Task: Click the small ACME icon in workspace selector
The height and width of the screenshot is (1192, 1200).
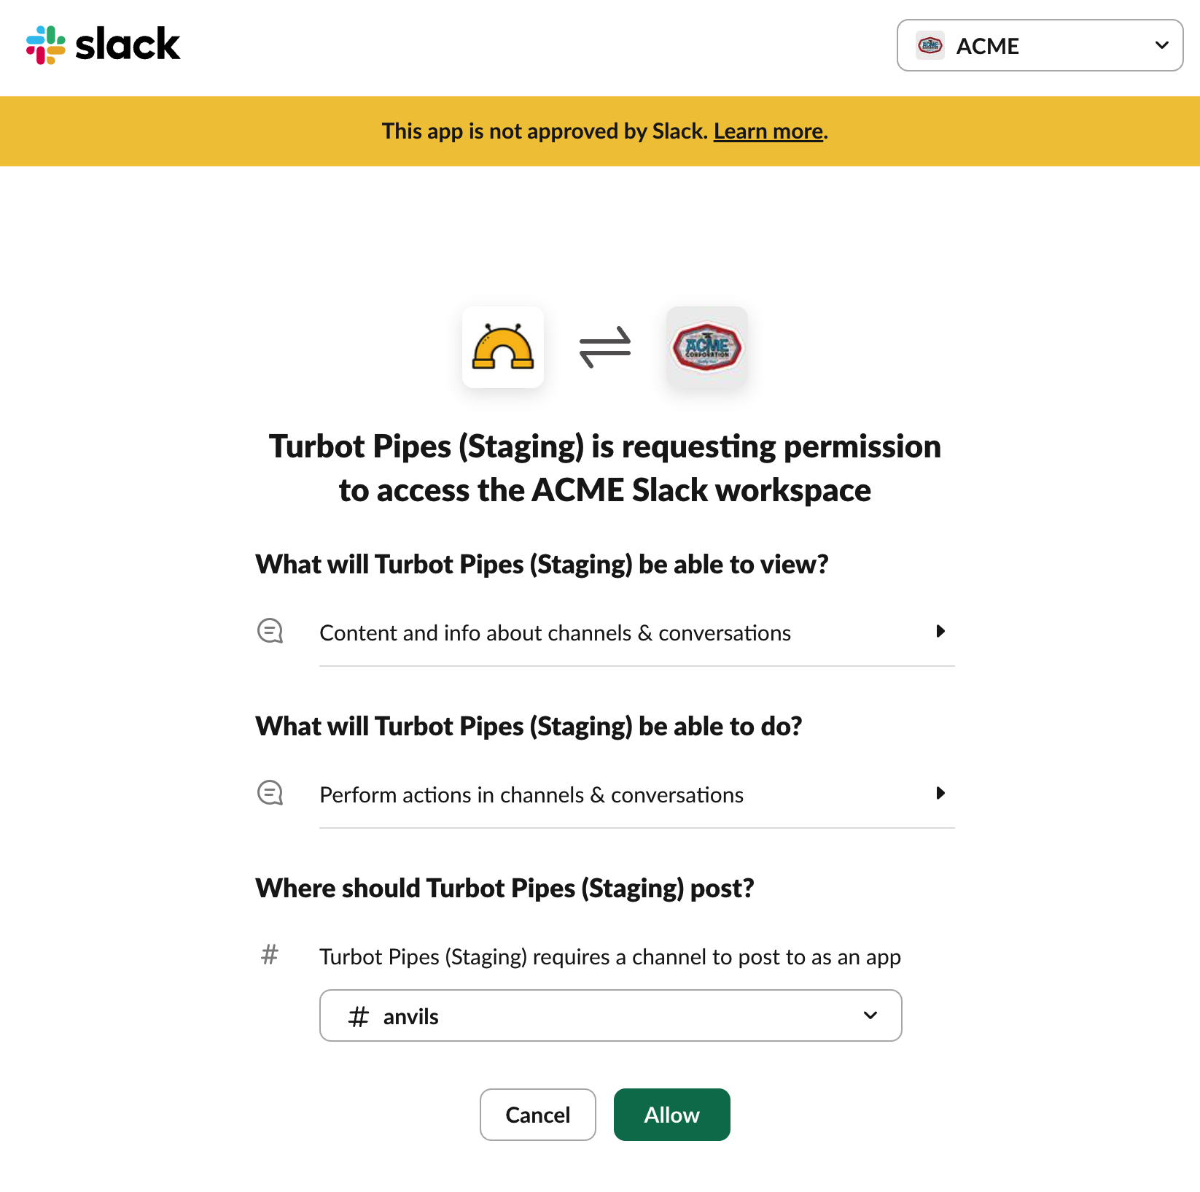Action: click(x=930, y=45)
